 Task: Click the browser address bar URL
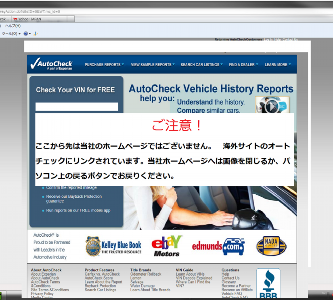click(x=30, y=11)
